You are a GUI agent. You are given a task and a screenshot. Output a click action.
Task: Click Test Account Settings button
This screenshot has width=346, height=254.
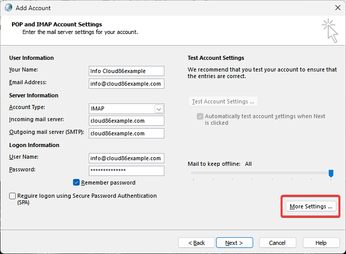coord(223,101)
